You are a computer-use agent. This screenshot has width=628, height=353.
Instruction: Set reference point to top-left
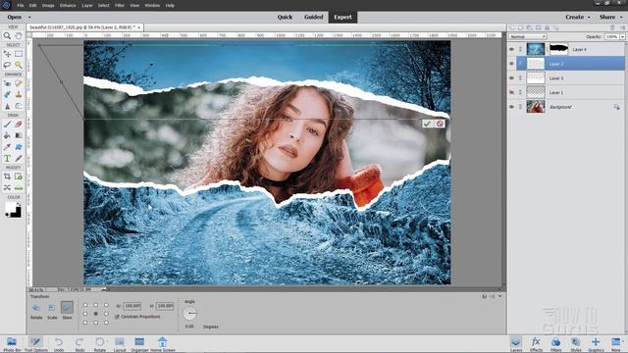[x=85, y=305]
